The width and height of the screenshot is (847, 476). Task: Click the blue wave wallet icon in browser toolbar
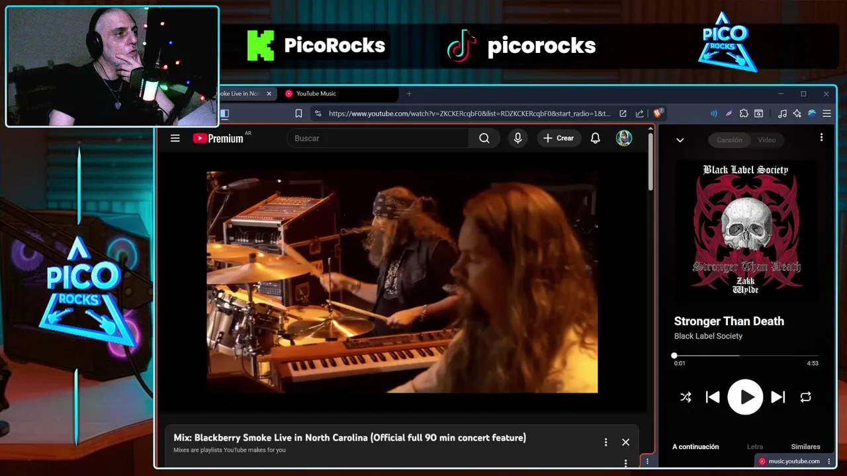point(812,114)
